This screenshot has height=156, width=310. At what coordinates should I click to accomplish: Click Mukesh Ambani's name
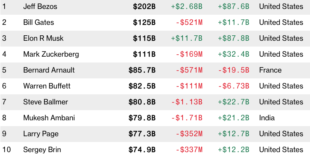point(49,118)
